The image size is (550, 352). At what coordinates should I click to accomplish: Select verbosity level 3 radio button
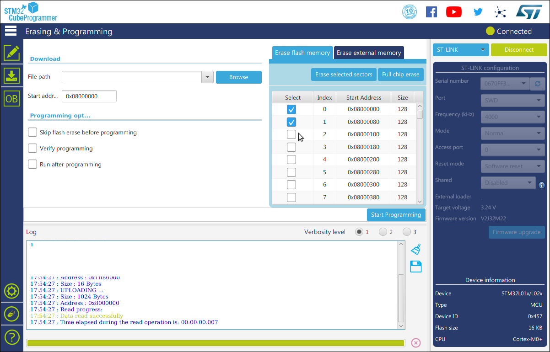pos(406,232)
